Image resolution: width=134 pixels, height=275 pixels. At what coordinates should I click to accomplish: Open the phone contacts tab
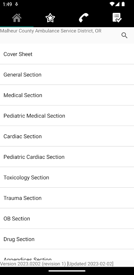pos(83,18)
